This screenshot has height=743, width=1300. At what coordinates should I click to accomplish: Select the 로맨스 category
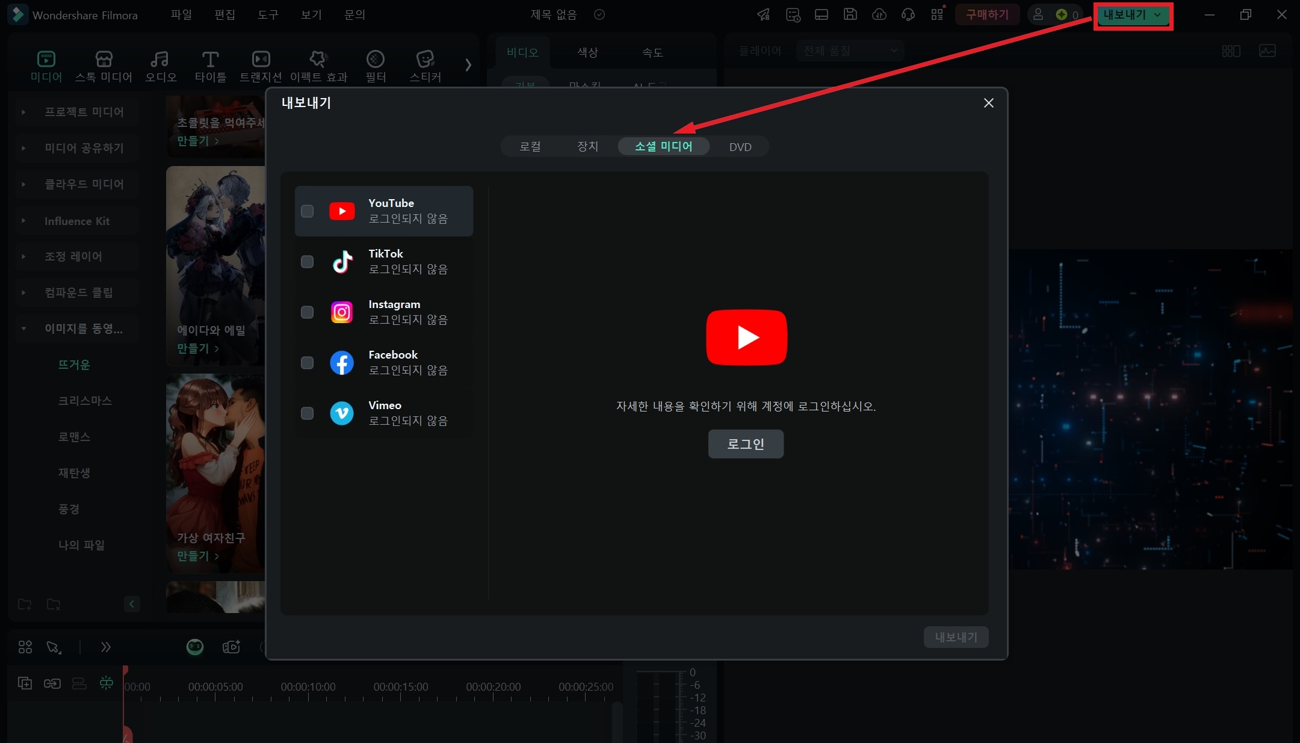(x=74, y=437)
